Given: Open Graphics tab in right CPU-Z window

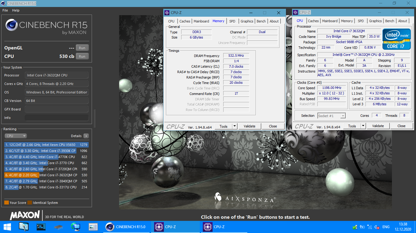Looking at the screenshot, I should pos(375,21).
